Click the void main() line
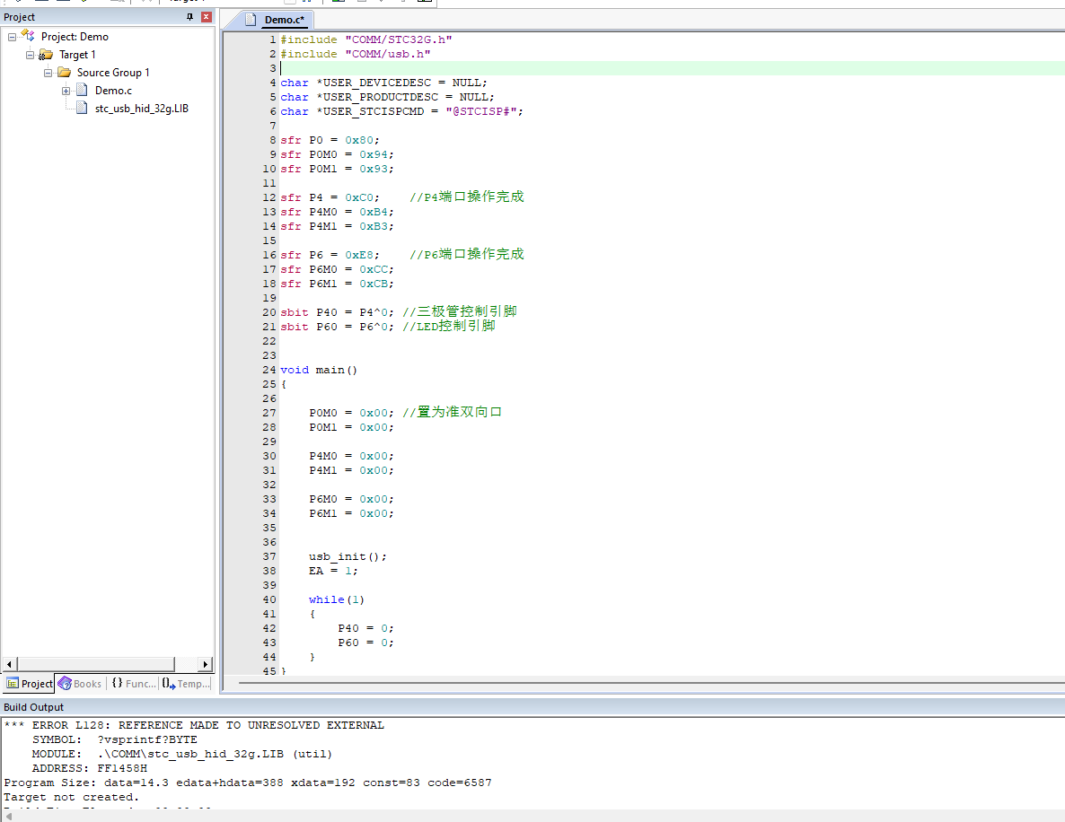 [x=319, y=370]
